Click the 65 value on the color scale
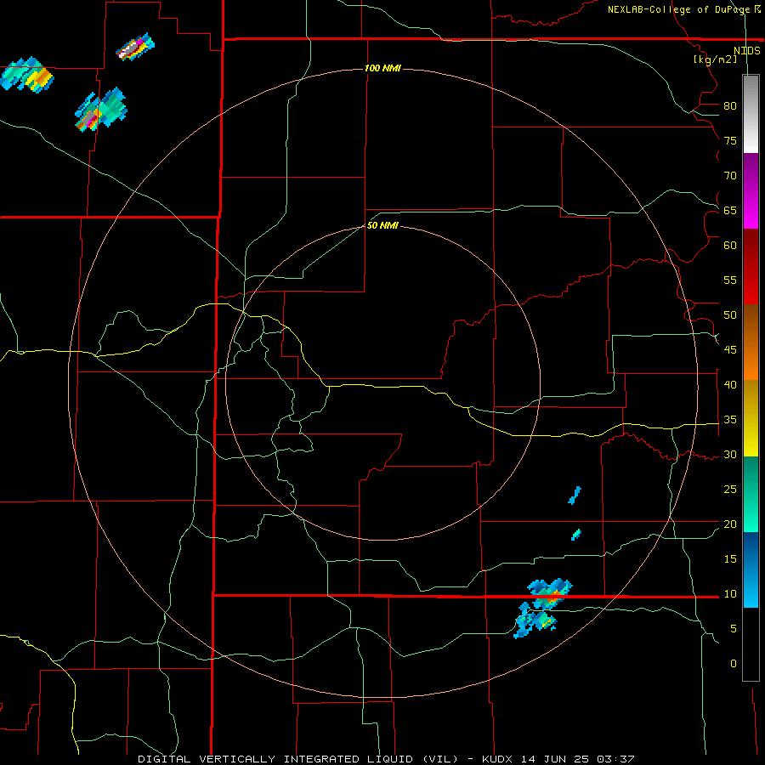 click(x=730, y=210)
